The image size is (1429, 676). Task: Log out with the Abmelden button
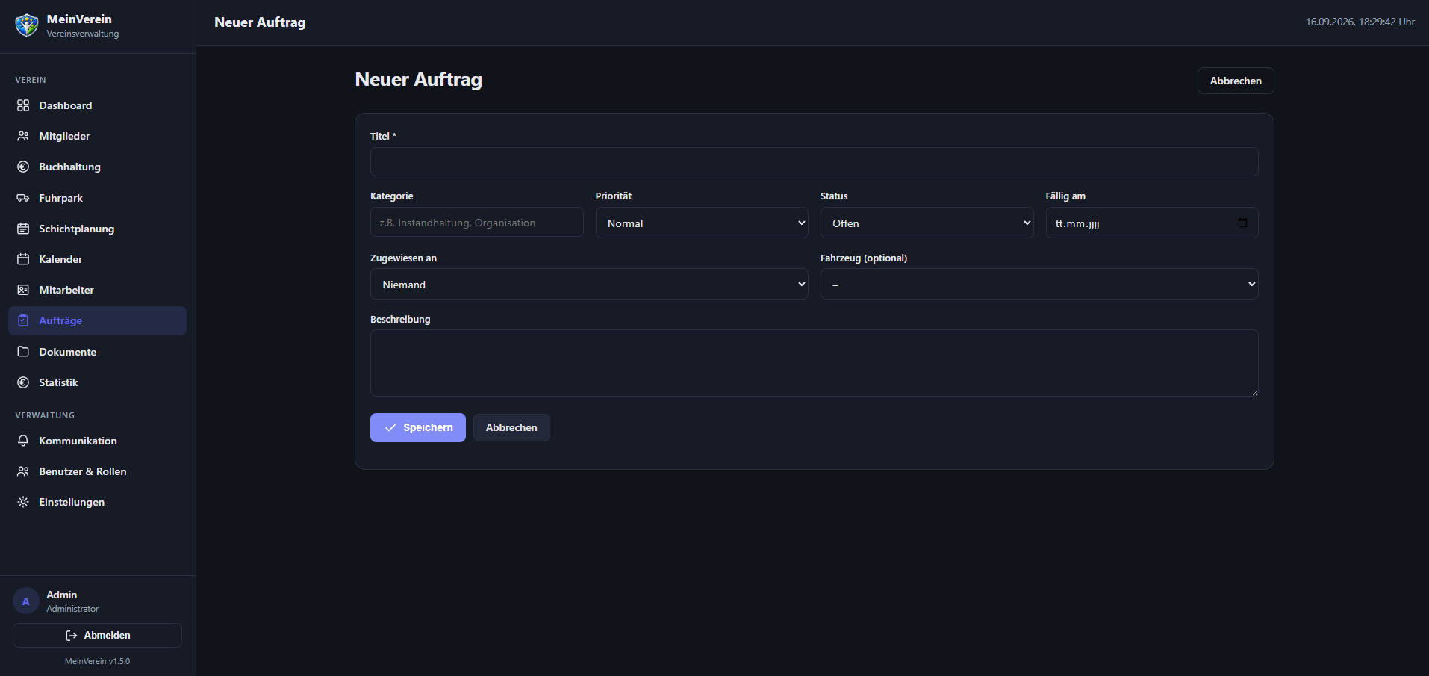[97, 635]
